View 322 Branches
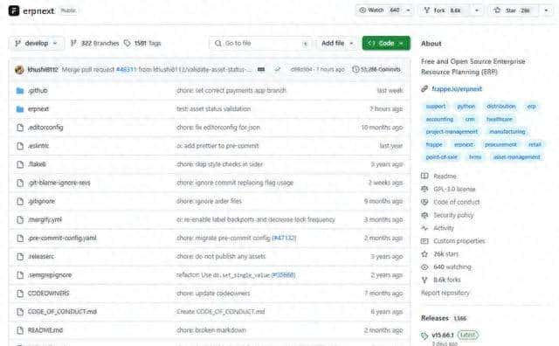Image resolution: width=559 pixels, height=346 pixels. (x=95, y=43)
